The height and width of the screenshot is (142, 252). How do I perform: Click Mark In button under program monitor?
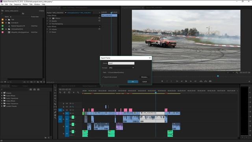point(167,81)
